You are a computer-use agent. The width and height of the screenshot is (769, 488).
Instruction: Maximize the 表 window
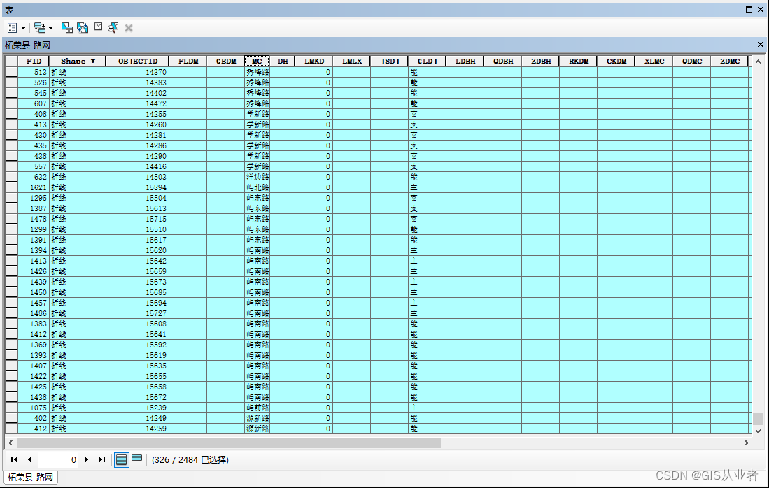click(x=749, y=9)
